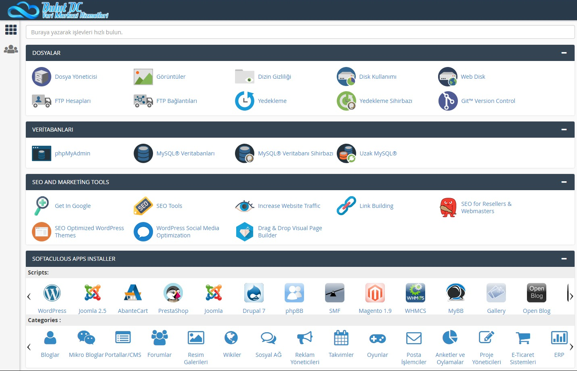
Task: Open the phpMyAdmin icon
Action: pos(42,153)
